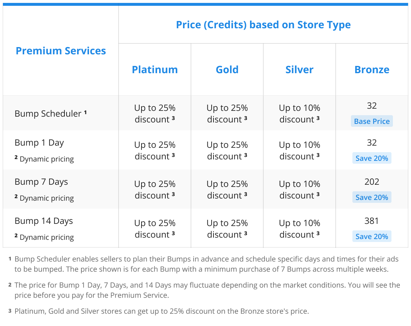Click "Dynamic pricing" note under Bump 7 Days
The width and height of the screenshot is (411, 326).
[47, 198]
